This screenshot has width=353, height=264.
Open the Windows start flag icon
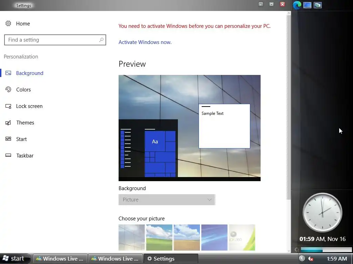(6, 258)
